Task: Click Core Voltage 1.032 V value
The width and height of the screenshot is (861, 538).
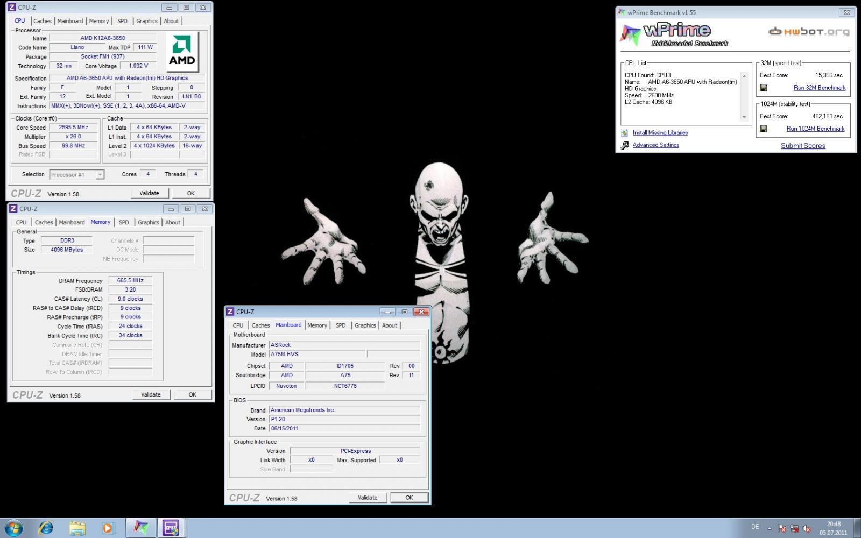Action: point(138,66)
